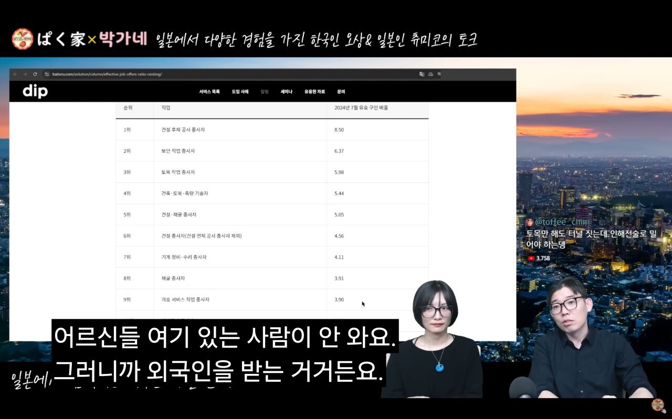Click the zoom magnifier icon in address bar
This screenshot has width=672, height=419.
pyautogui.click(x=439, y=74)
